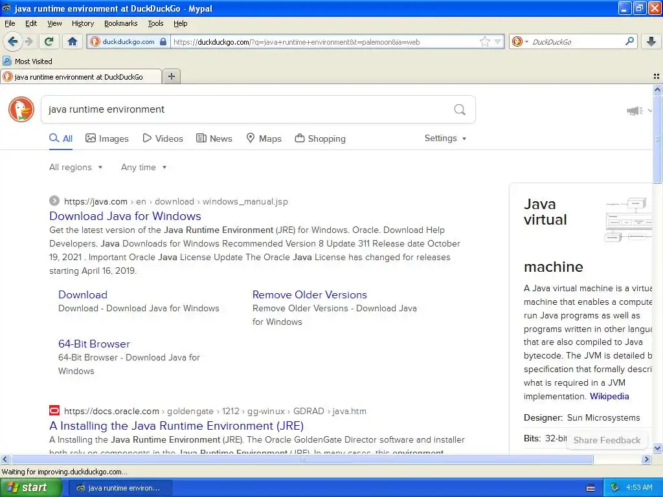
Task: Open the Remove Older Versions sitelink
Action: (x=309, y=294)
